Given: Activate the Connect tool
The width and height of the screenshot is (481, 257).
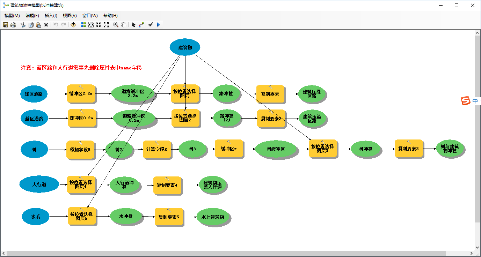Looking at the screenshot, I should click(141, 25).
